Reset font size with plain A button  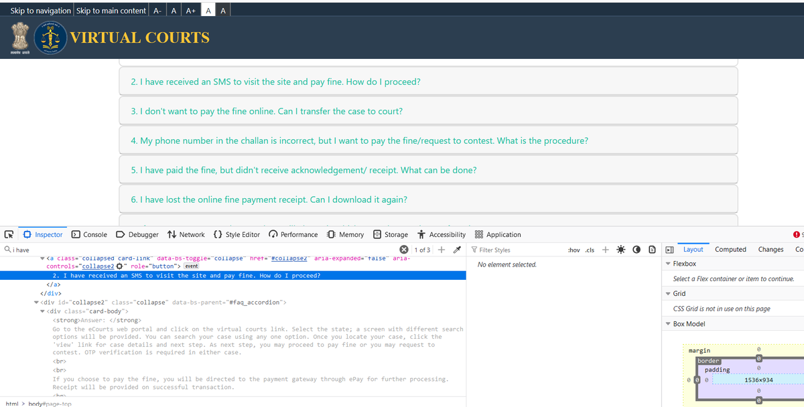point(174,10)
